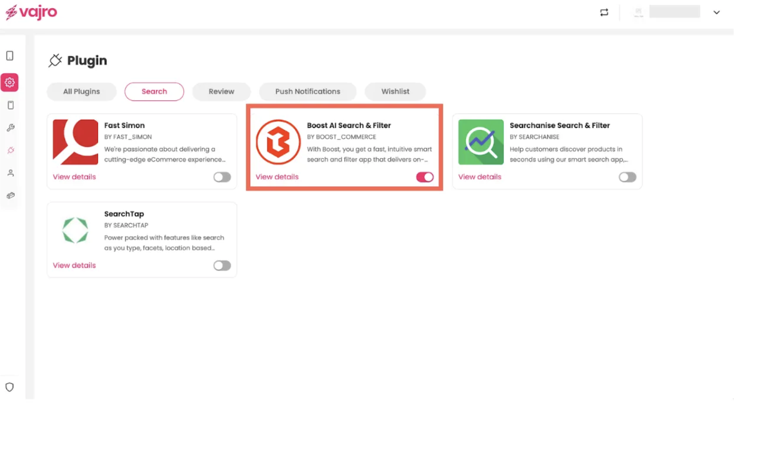The width and height of the screenshot is (782, 467).
Task: Click the Searchanise description text
Action: click(x=569, y=154)
